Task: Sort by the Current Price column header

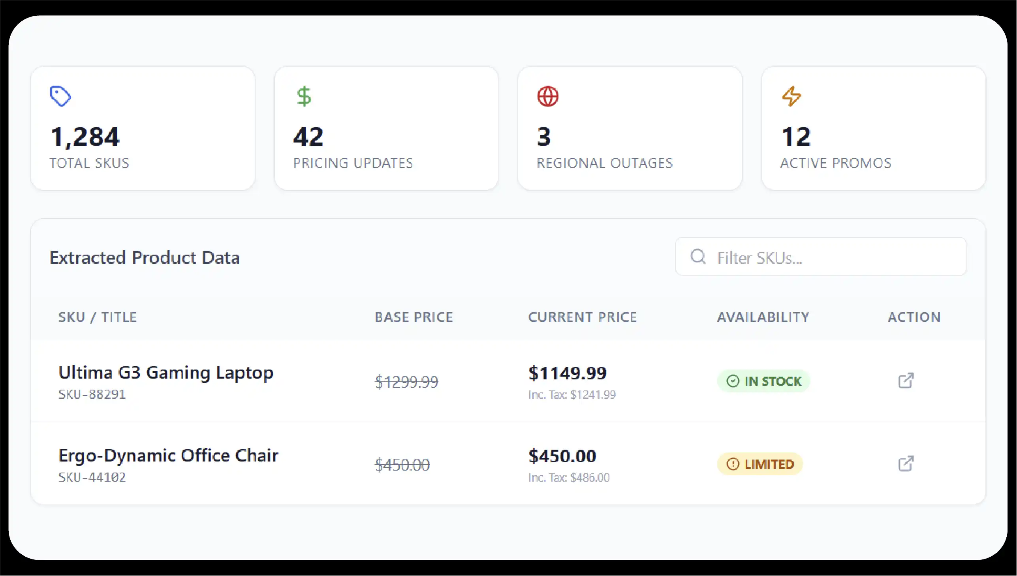Action: pyautogui.click(x=583, y=317)
